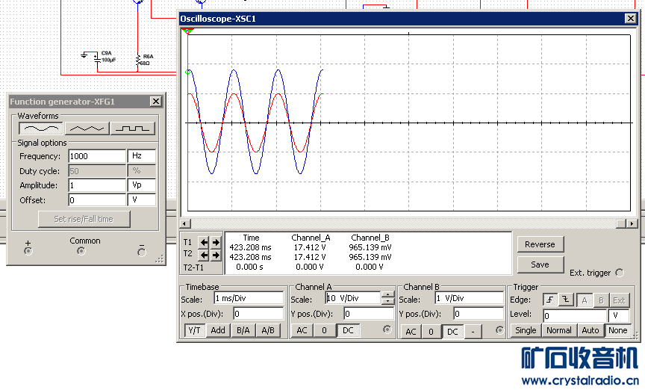Enable the Ext. trigger terminal
This screenshot has height=390, width=645.
(x=619, y=273)
